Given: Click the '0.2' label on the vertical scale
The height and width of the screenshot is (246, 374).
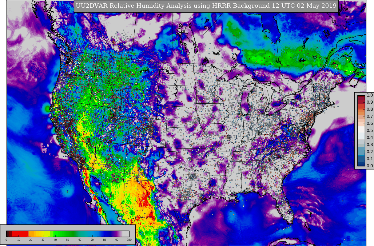Looking at the screenshot, I should click(370, 152).
